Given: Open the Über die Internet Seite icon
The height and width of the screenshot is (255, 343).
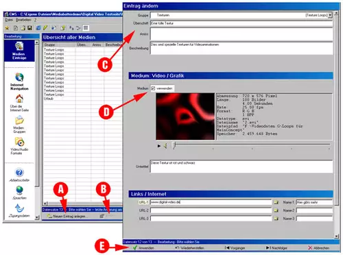Looking at the screenshot, I should pos(19,103).
